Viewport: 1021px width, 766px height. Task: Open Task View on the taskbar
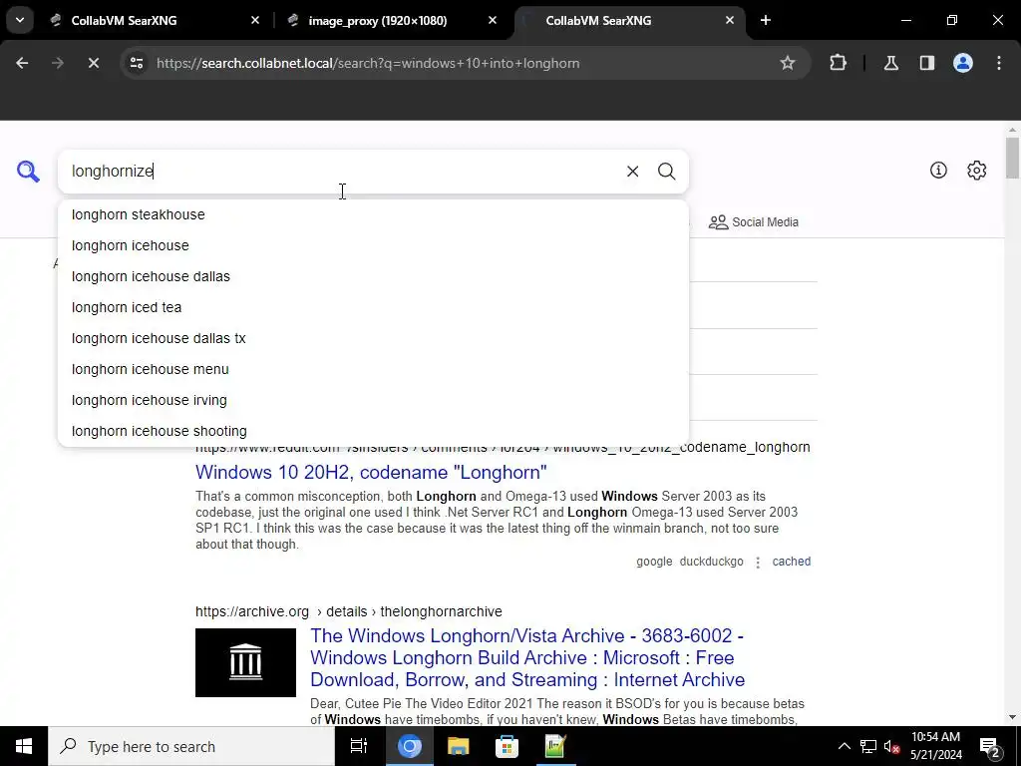[x=359, y=746]
